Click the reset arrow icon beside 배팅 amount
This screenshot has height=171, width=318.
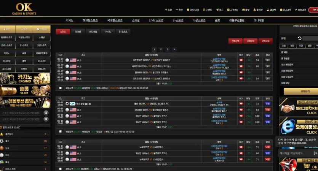(300, 38)
